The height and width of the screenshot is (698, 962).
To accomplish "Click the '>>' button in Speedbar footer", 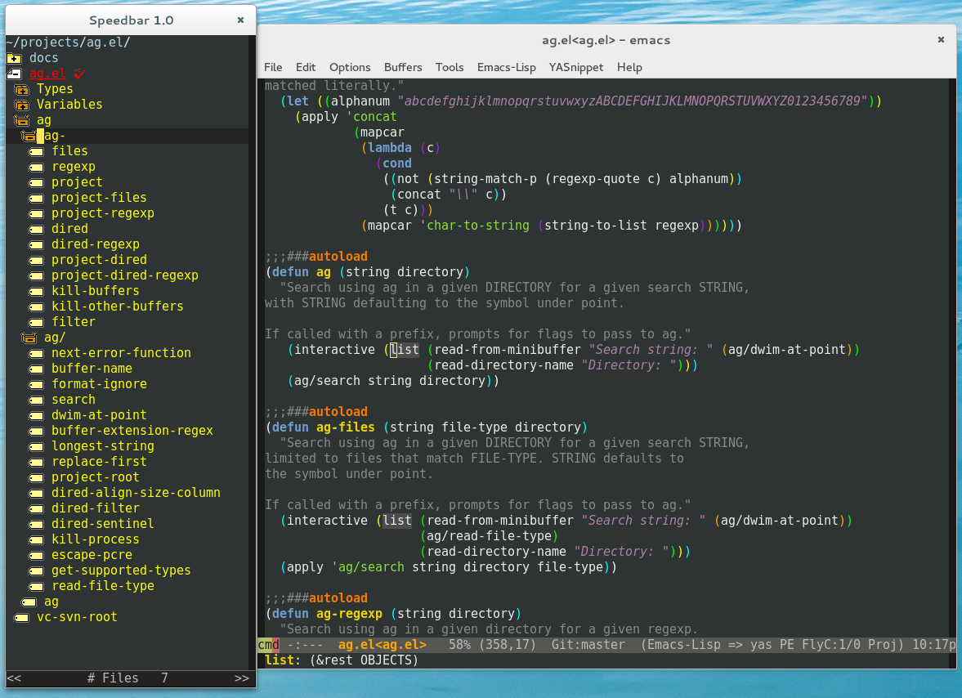I will tap(241, 678).
